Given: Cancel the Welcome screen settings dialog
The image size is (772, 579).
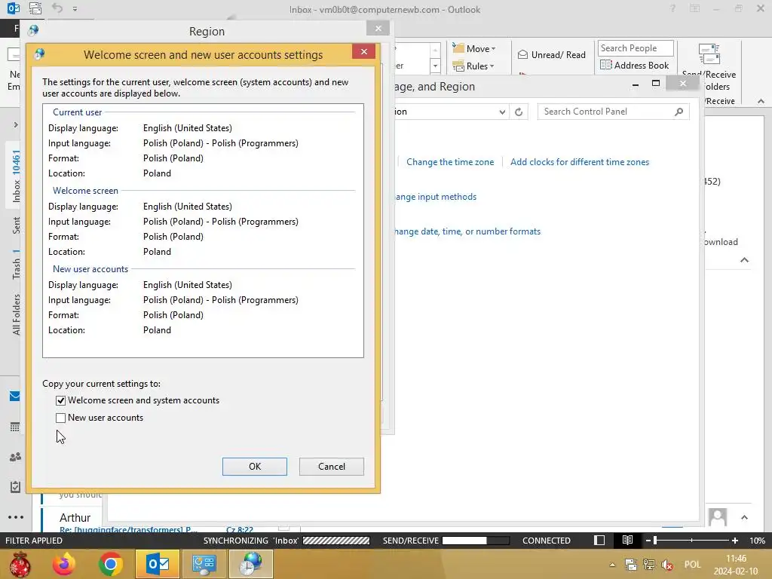Looking at the screenshot, I should pyautogui.click(x=332, y=466).
